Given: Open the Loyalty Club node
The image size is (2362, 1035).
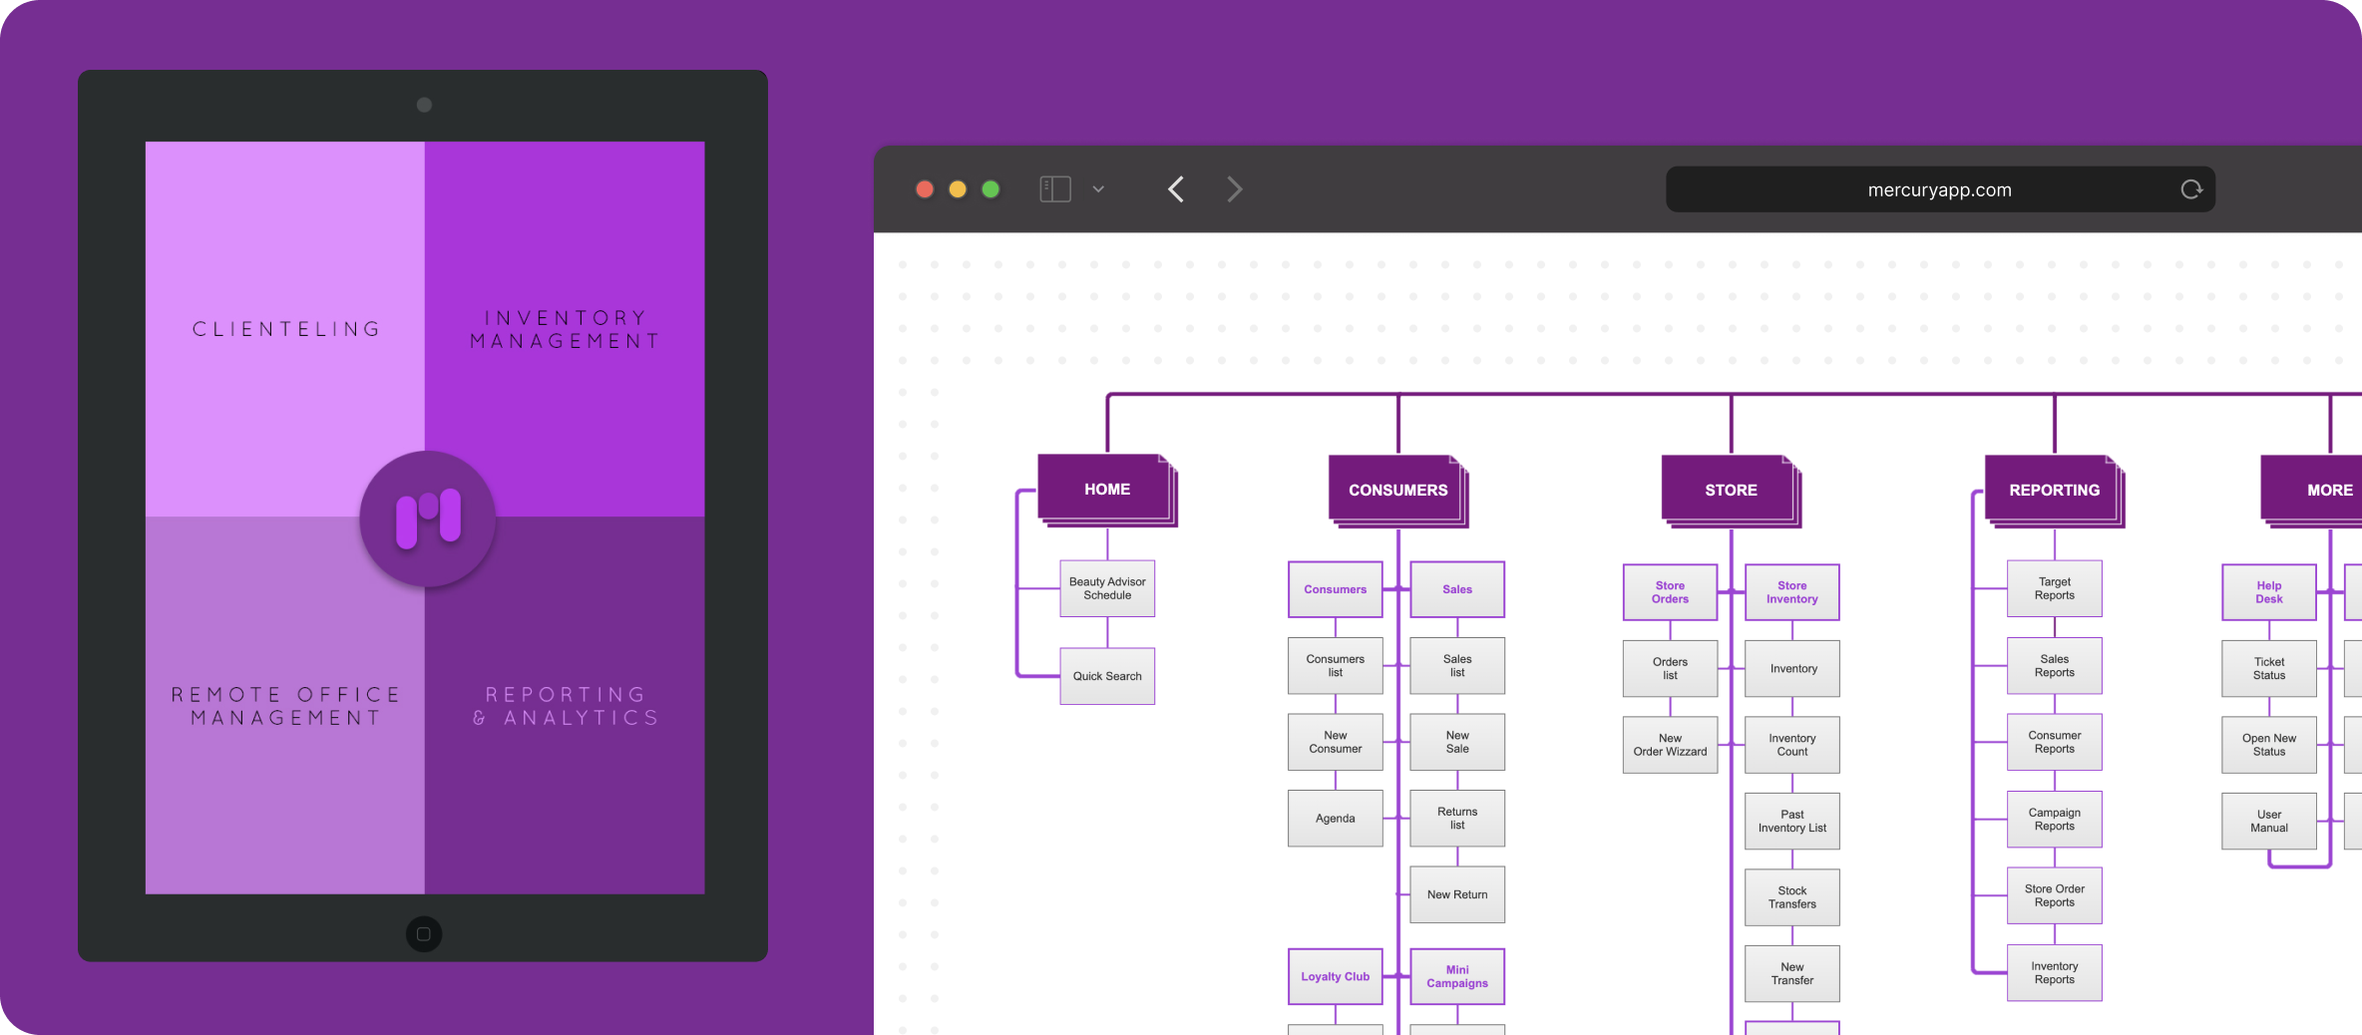Looking at the screenshot, I should click(x=1335, y=976).
